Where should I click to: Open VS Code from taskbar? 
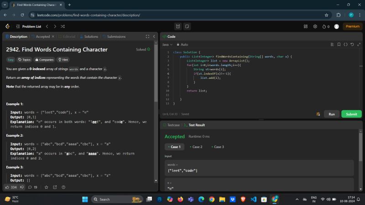pos(254,200)
